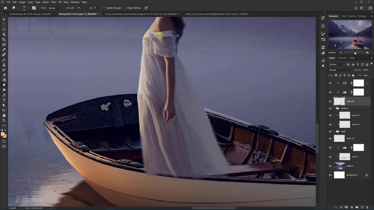Create a new group folder
374x210 pixels.
(357, 207)
